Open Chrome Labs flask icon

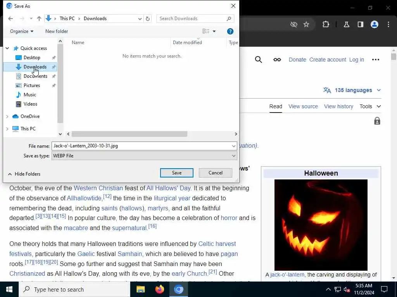[x=347, y=24]
